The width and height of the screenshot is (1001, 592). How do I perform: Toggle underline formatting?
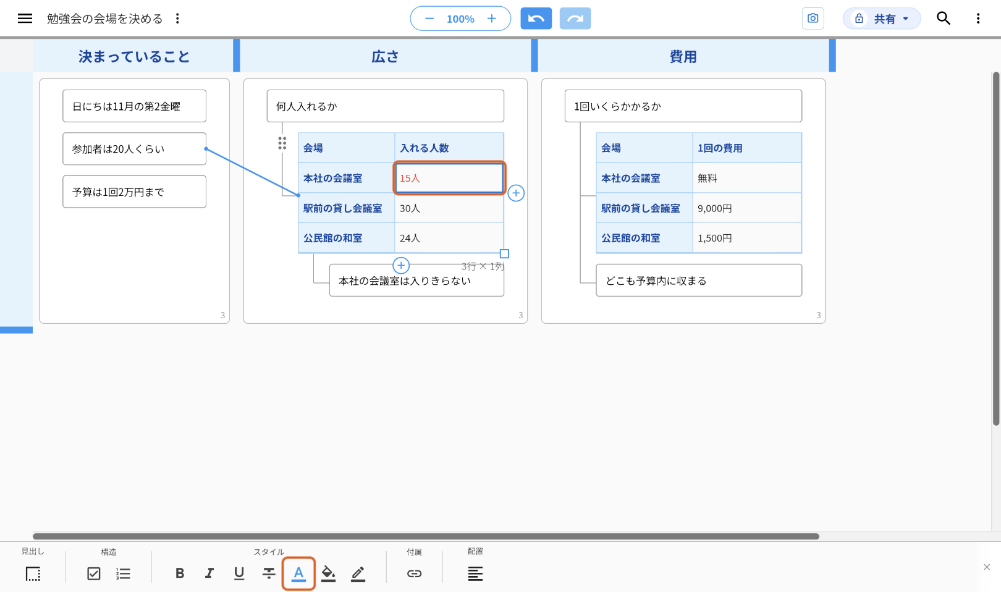239,573
